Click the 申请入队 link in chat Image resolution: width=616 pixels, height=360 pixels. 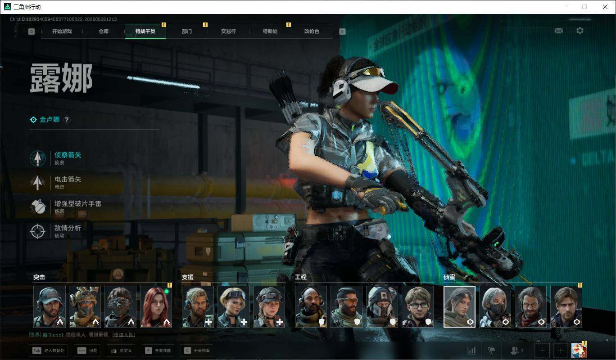tap(123, 335)
